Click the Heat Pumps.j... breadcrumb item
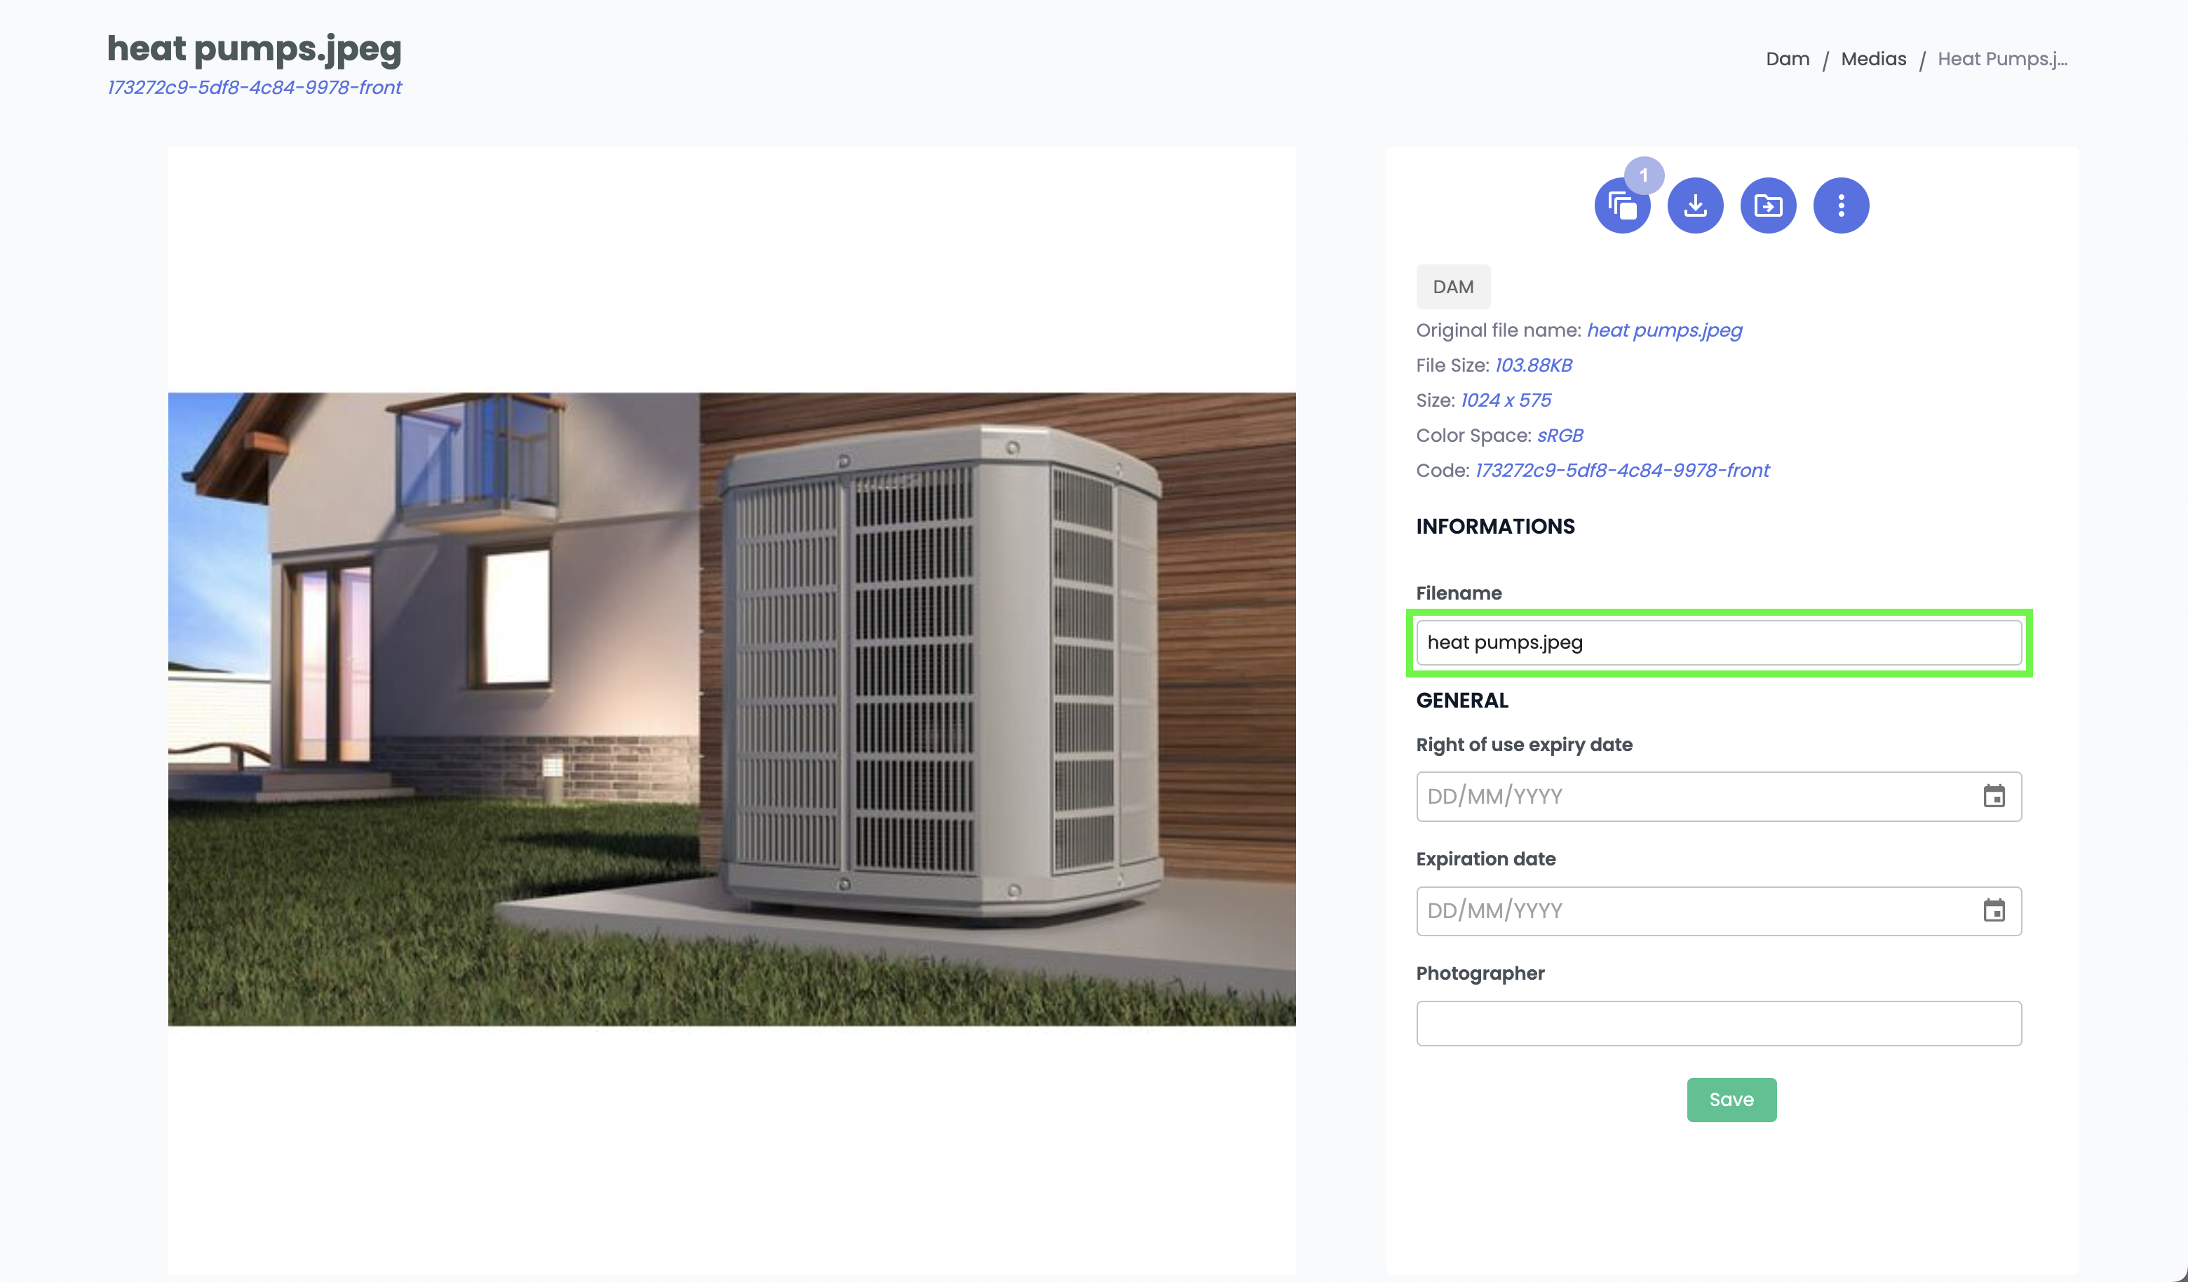Screen dimensions: 2188x1282 tap(2002, 59)
